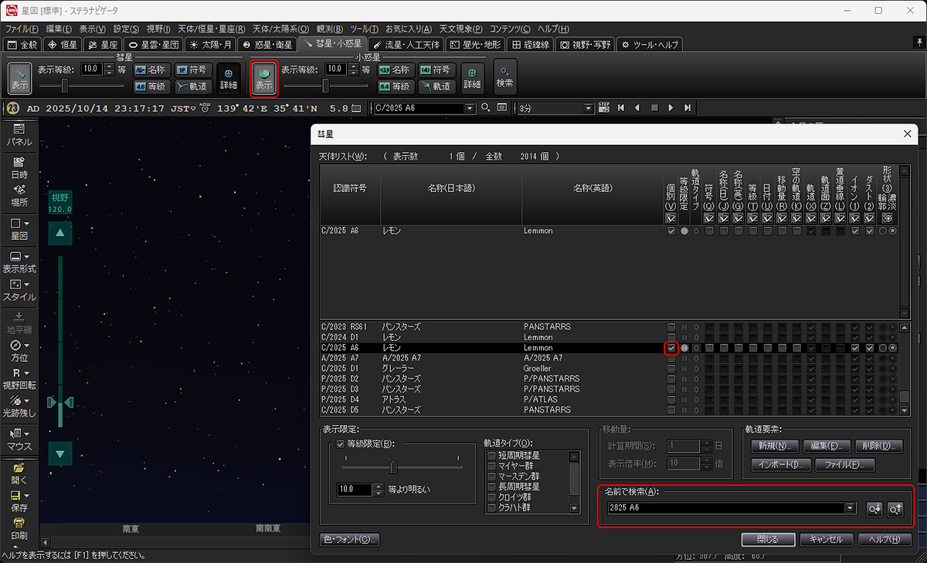Switch to the 惑星・衛星 tab
This screenshot has height=563, width=927.
[x=267, y=45]
